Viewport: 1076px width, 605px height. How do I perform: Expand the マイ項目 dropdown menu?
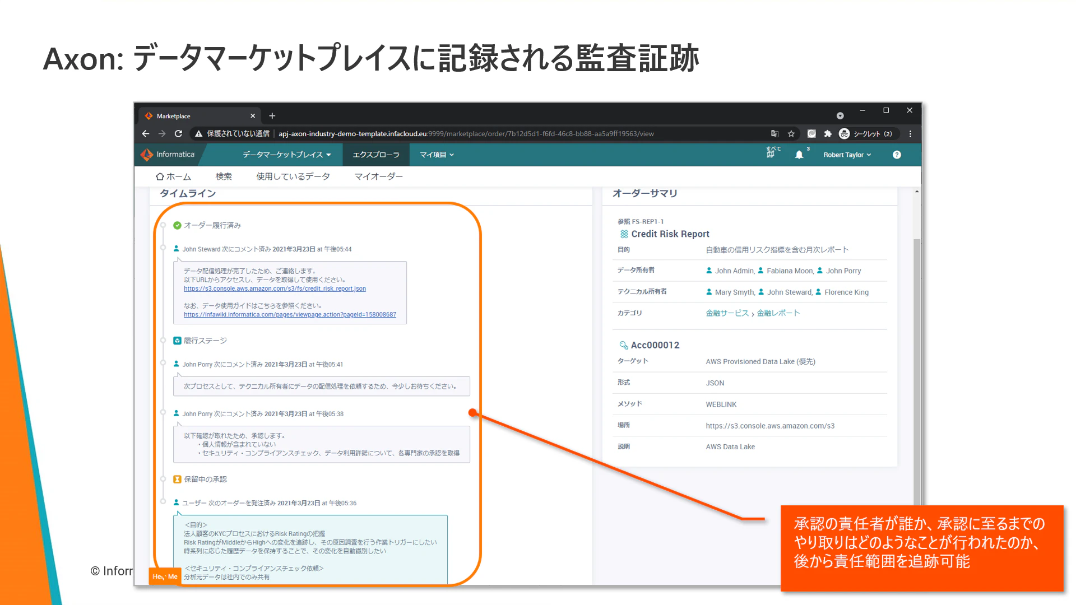[437, 155]
